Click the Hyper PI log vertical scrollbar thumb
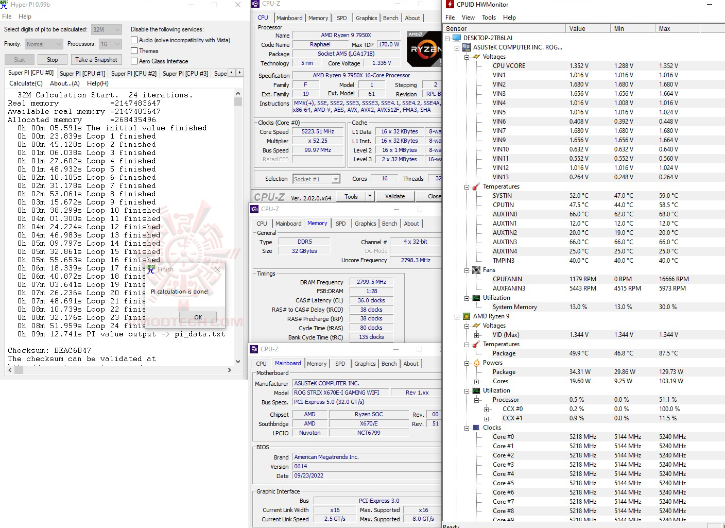Viewport: 725px width, 528px height. tap(238, 101)
